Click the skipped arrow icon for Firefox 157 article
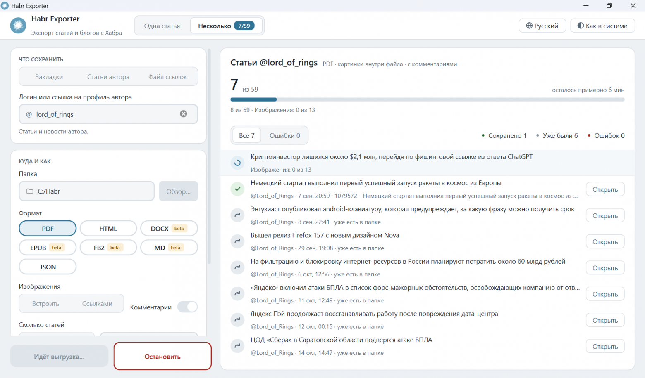Screen dimensions: 645x378 click(237, 241)
